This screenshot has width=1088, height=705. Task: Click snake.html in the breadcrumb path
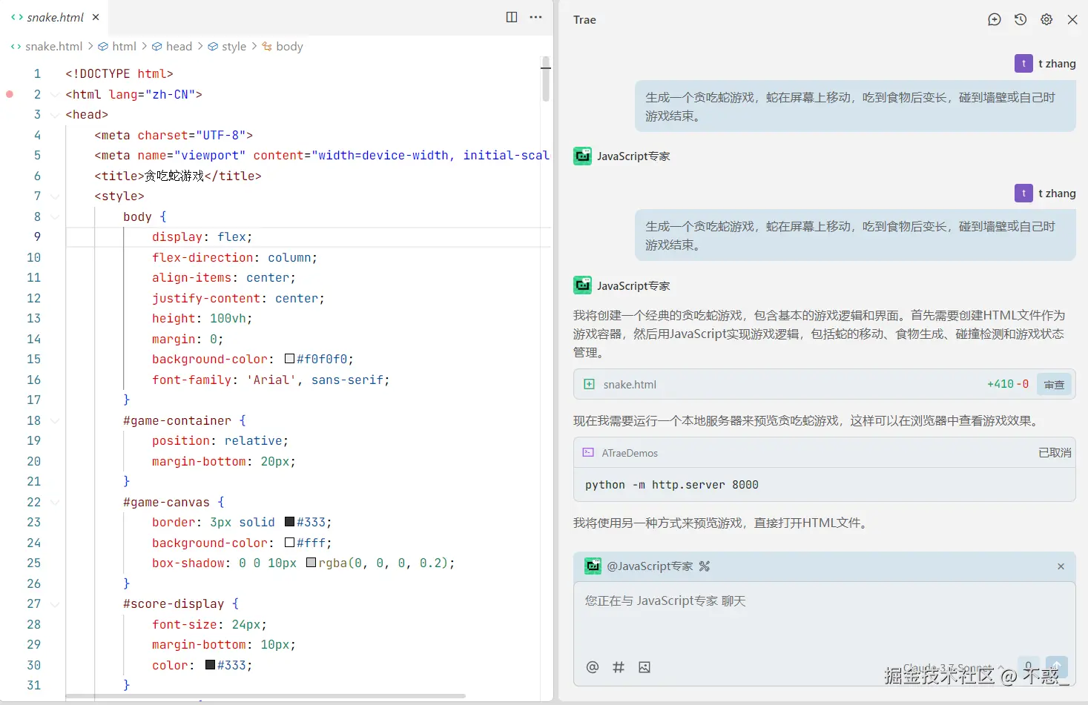[54, 46]
